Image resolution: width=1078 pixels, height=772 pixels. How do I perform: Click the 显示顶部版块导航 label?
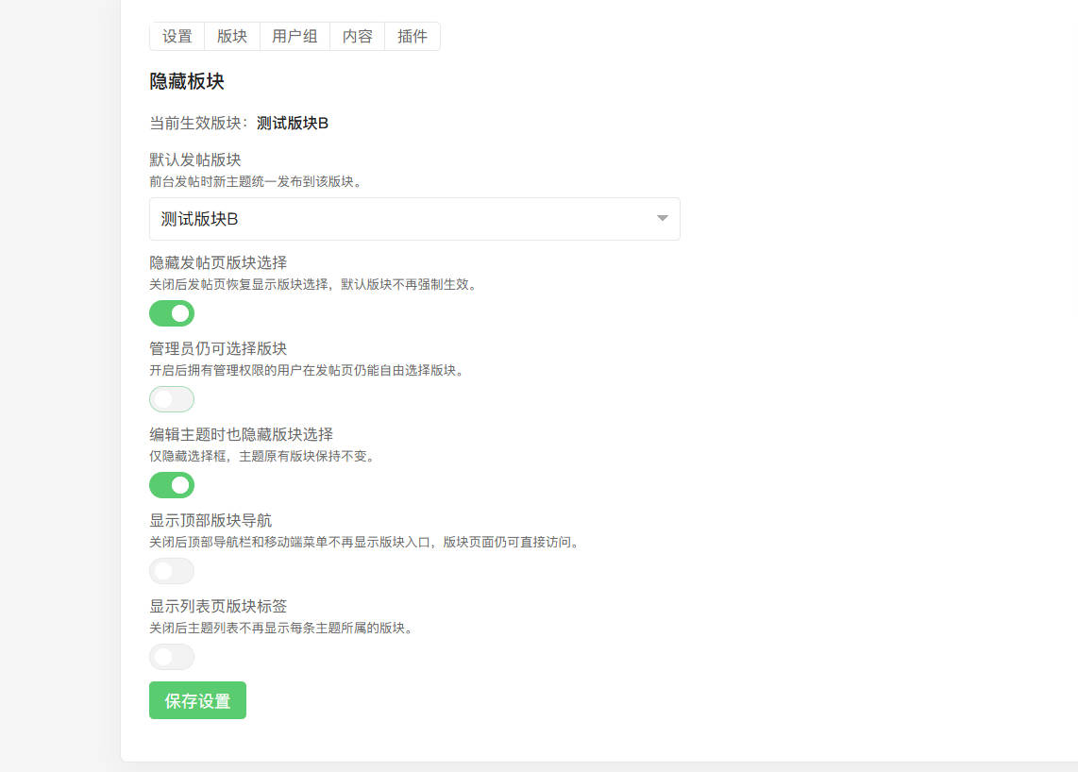point(211,520)
